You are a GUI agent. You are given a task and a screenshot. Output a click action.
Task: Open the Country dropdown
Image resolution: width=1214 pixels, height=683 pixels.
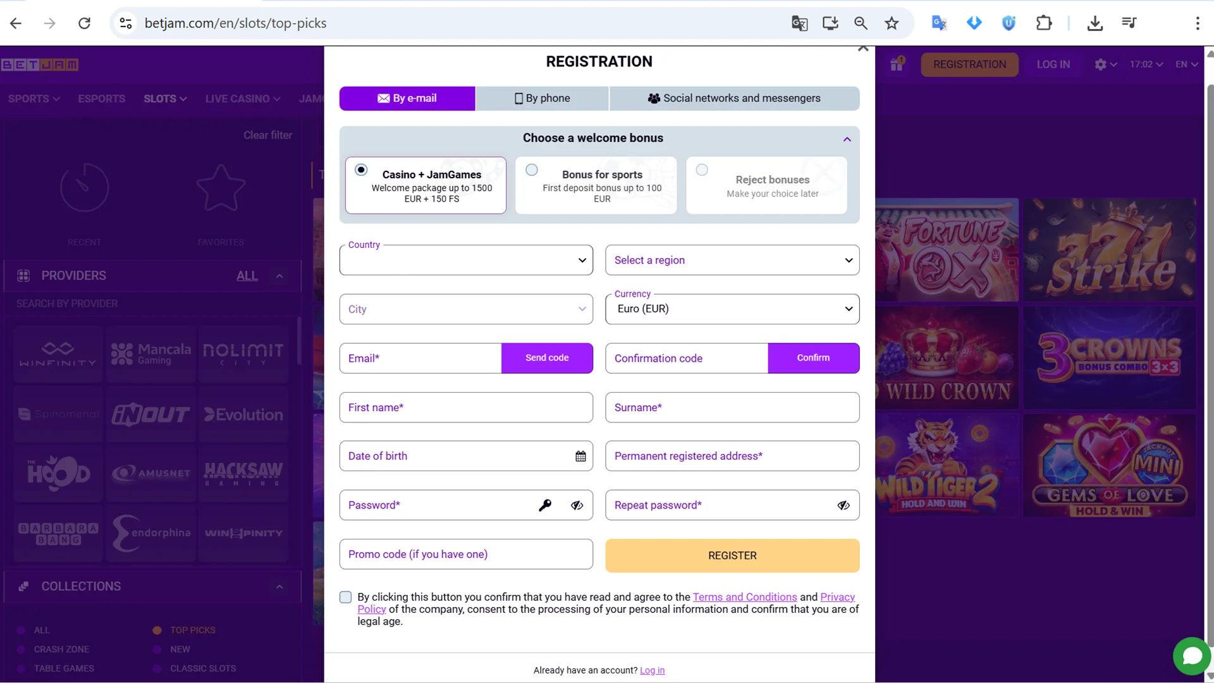pyautogui.click(x=466, y=260)
